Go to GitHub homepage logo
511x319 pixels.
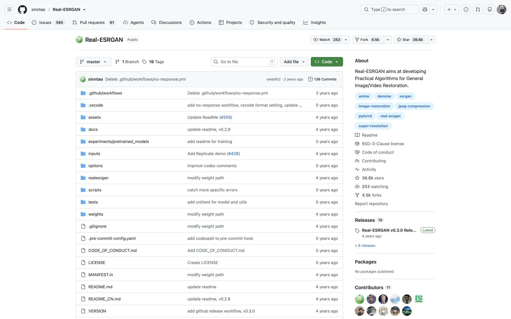22,9
